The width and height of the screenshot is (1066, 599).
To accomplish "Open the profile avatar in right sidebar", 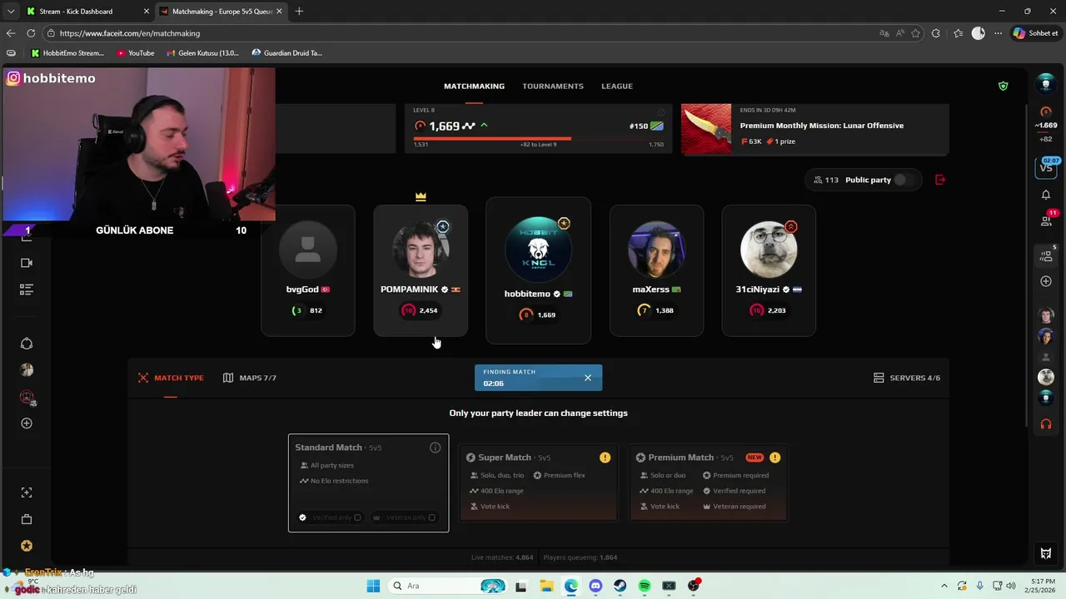I will coord(1046,84).
